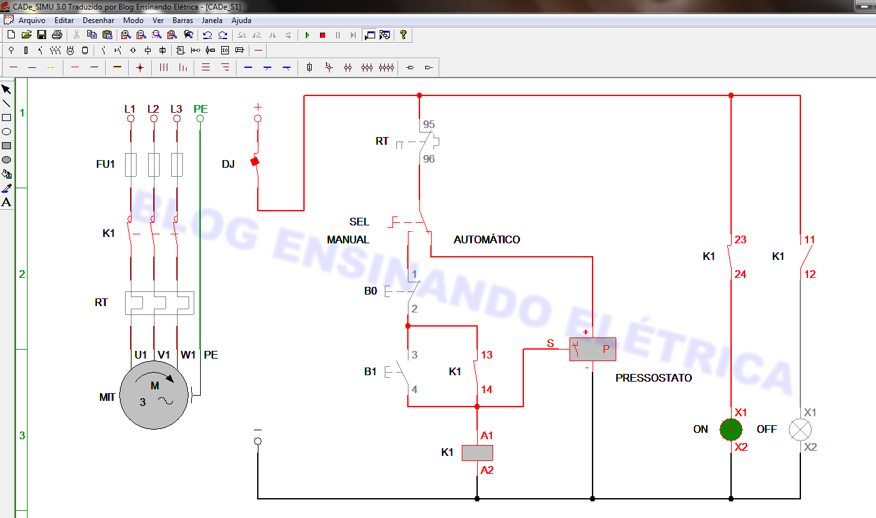Paste from clipboard icon

(107, 35)
